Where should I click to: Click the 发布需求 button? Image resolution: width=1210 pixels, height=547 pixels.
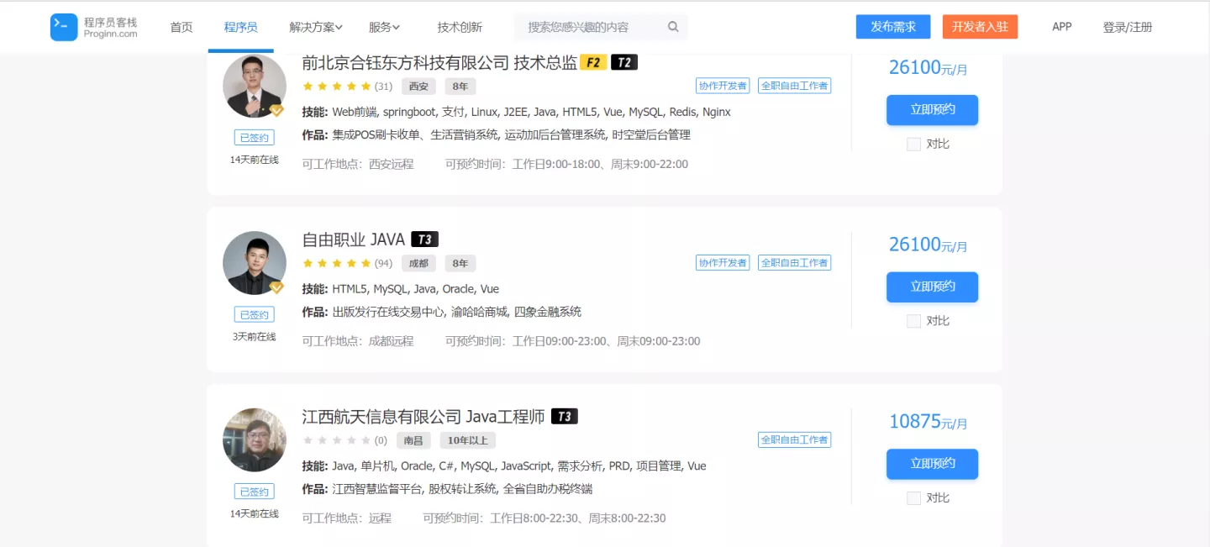893,27
